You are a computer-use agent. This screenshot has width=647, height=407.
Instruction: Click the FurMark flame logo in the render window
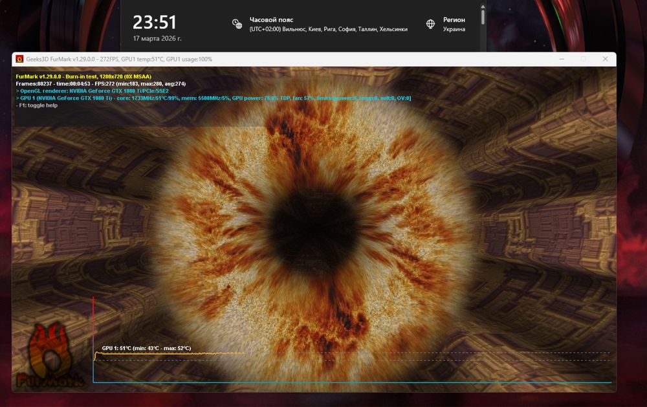coord(50,357)
